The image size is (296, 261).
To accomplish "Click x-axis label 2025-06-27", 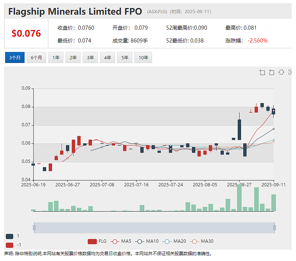I will pos(67,185).
